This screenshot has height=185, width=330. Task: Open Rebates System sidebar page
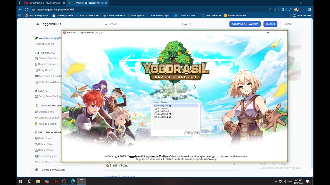coord(46,124)
